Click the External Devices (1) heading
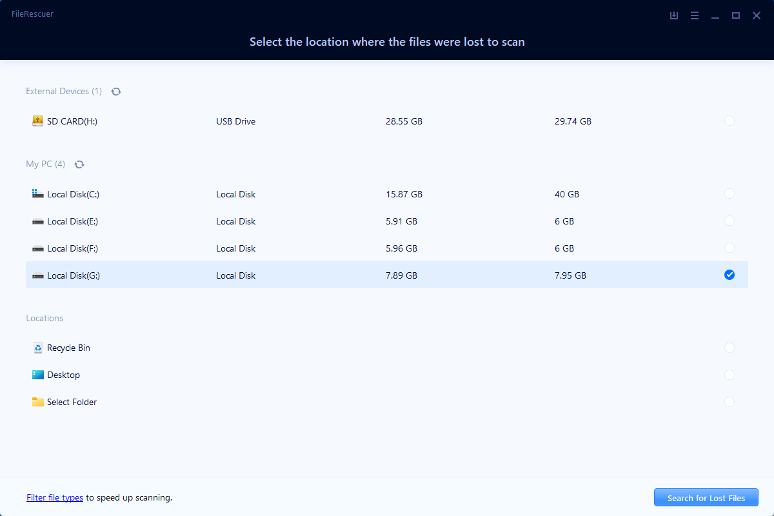This screenshot has width=774, height=516. 64,92
